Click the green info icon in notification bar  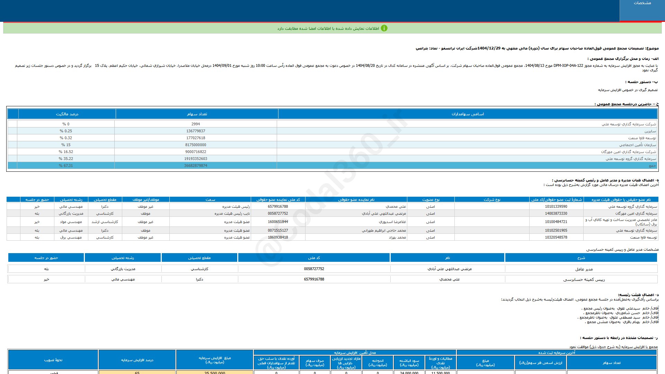[x=384, y=28]
